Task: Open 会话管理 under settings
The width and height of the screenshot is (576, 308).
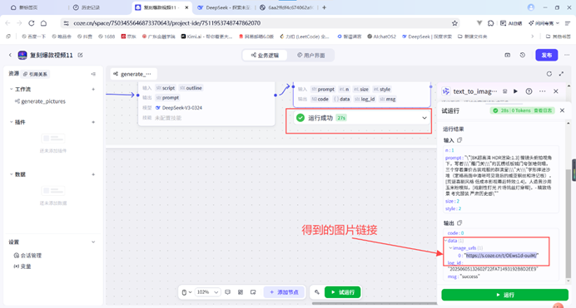Action: [x=27, y=256]
